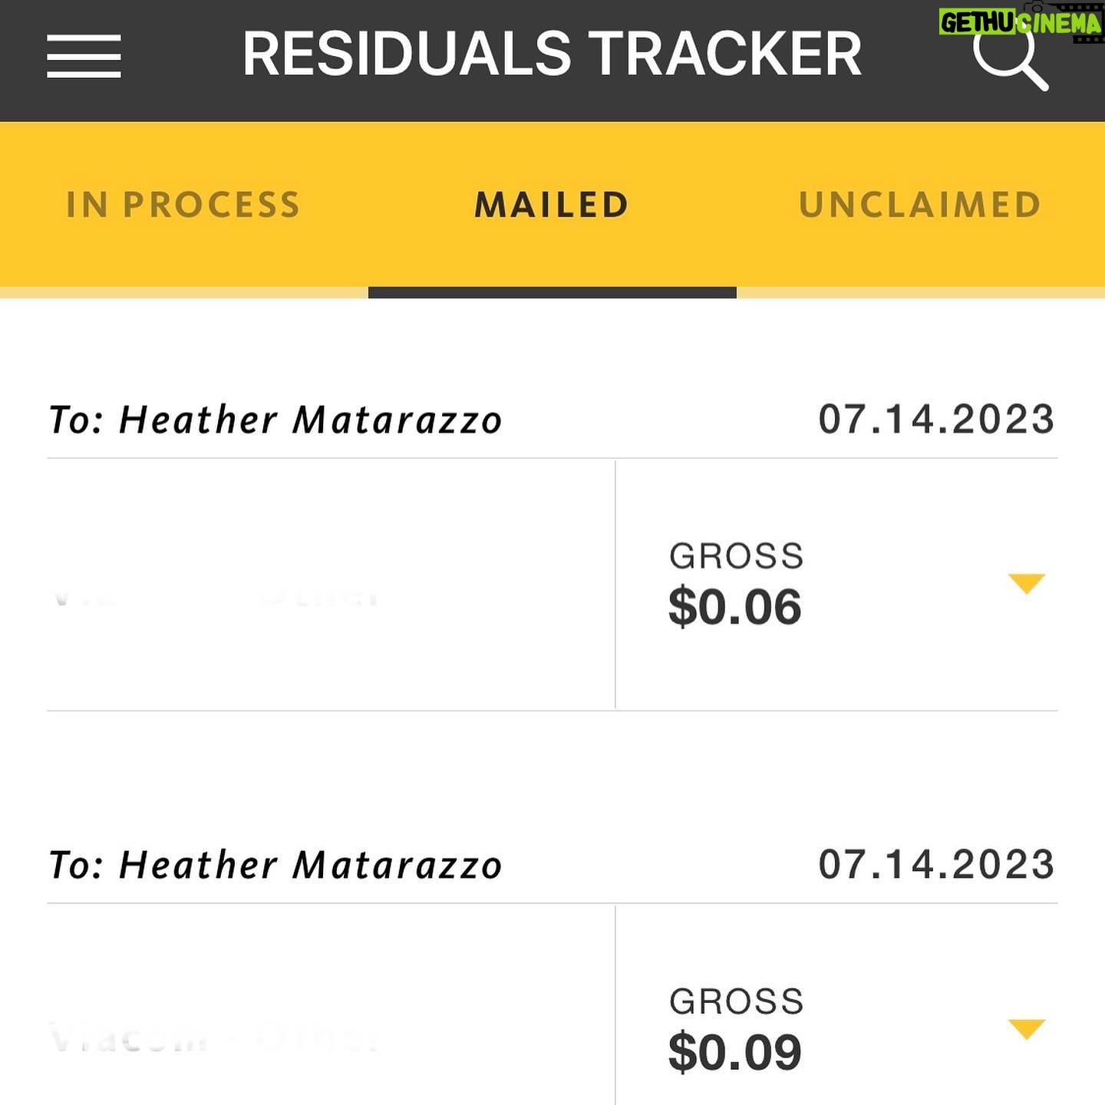Click the dark underline beneath Mailed tab
1105x1105 pixels.
tap(552, 292)
